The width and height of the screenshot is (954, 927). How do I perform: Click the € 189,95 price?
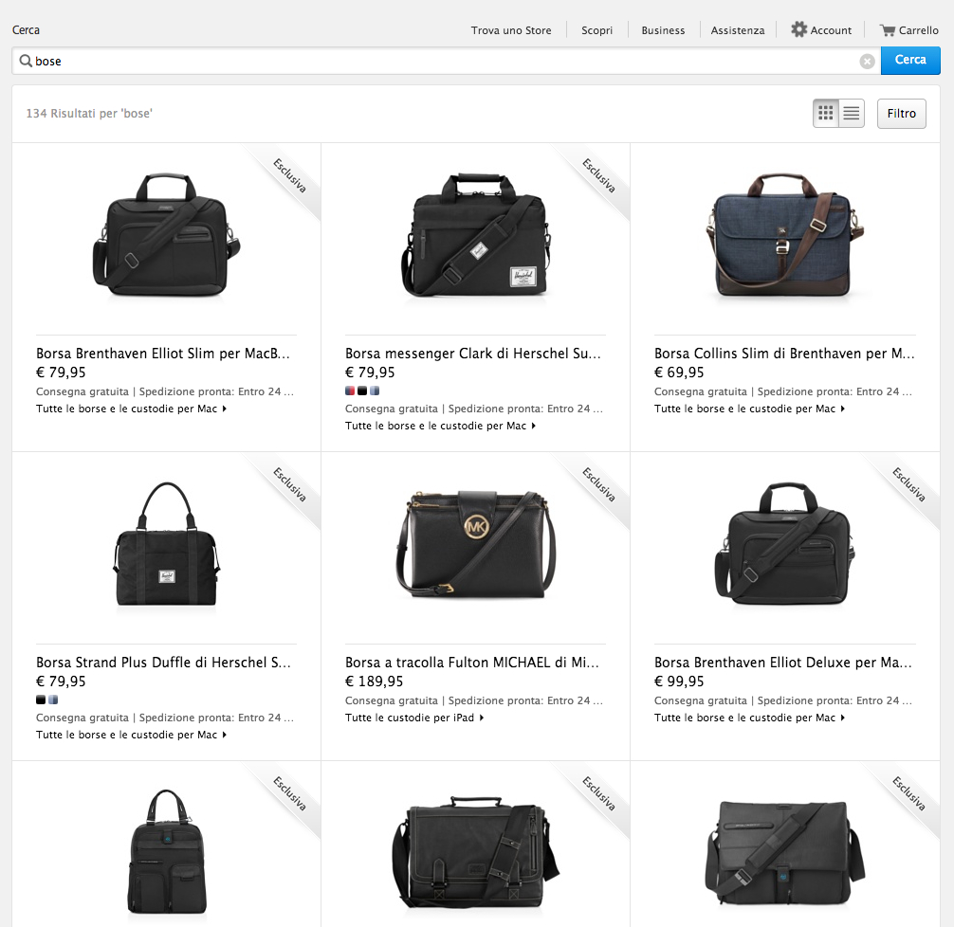(375, 682)
